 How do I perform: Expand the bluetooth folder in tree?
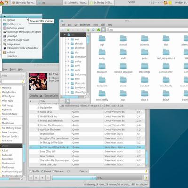68,83
